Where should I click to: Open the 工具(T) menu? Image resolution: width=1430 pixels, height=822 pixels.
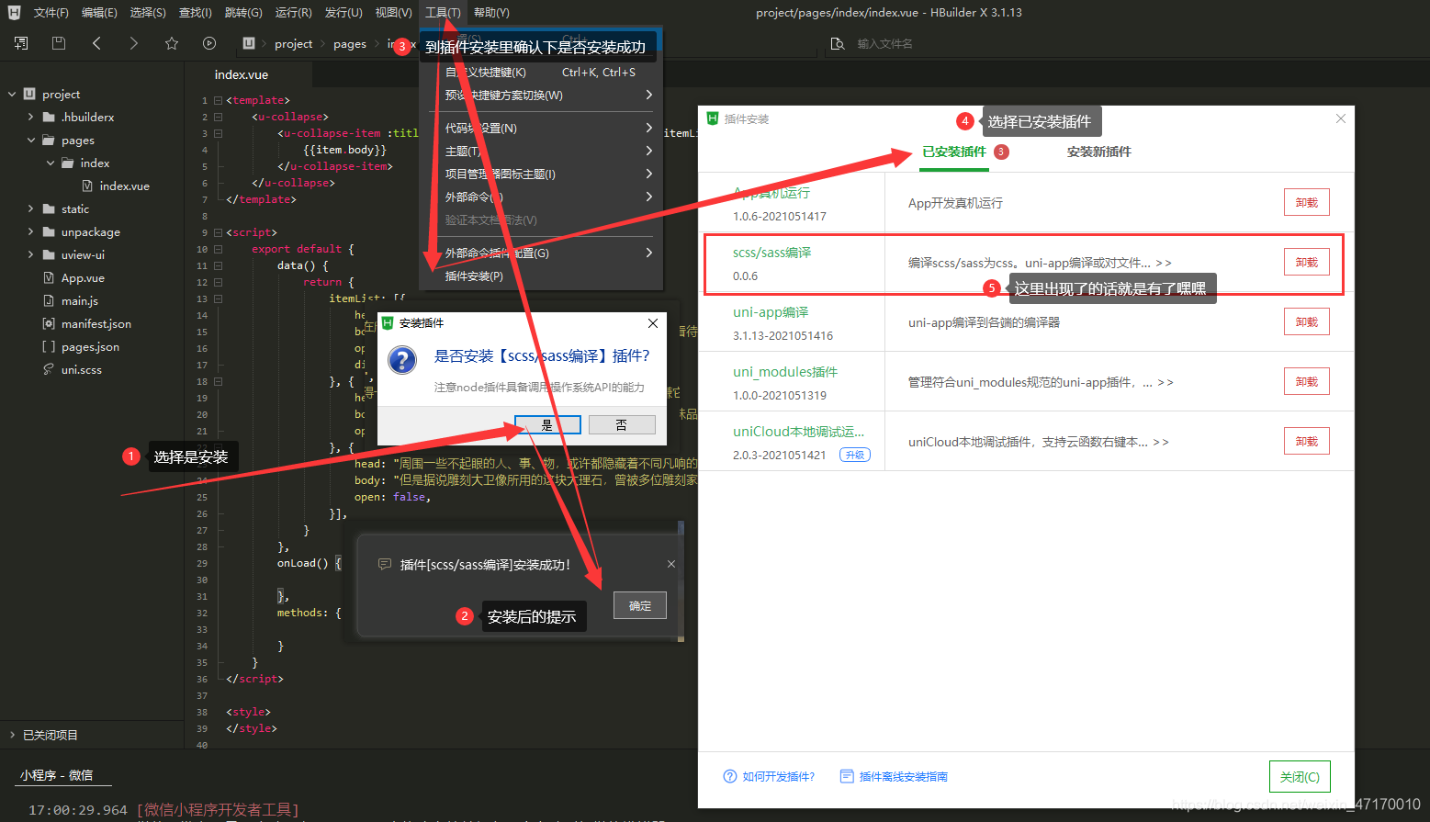tap(443, 12)
